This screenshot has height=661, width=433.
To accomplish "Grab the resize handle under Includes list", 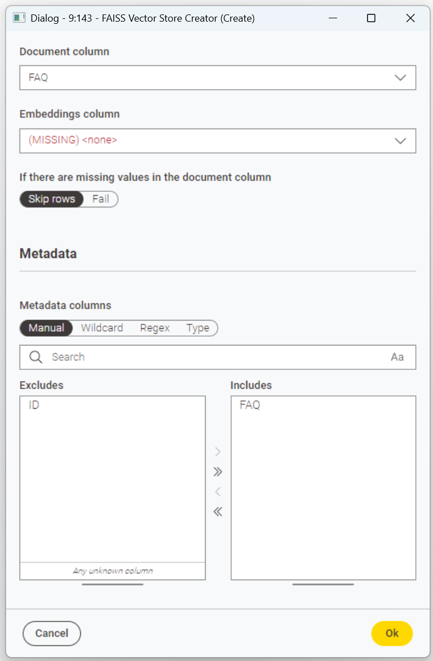I will coord(323,584).
